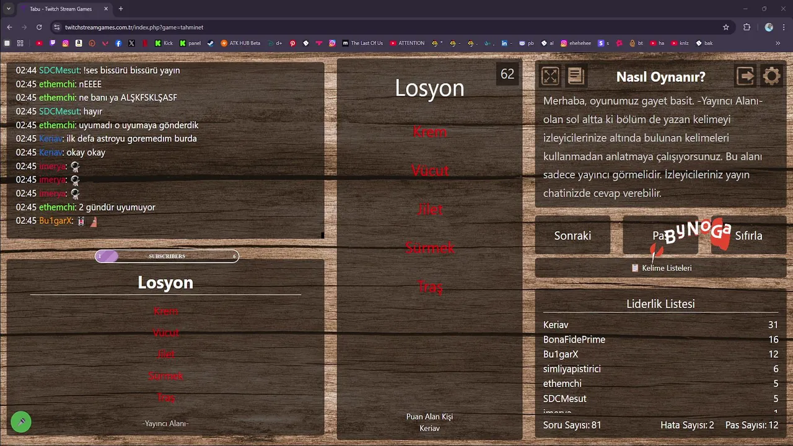This screenshot has height=446, width=793.
Task: Click the fullscreen expand icon in right panel
Action: point(550,76)
